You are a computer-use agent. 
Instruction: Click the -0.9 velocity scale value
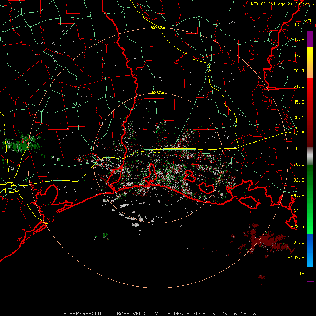(299, 149)
